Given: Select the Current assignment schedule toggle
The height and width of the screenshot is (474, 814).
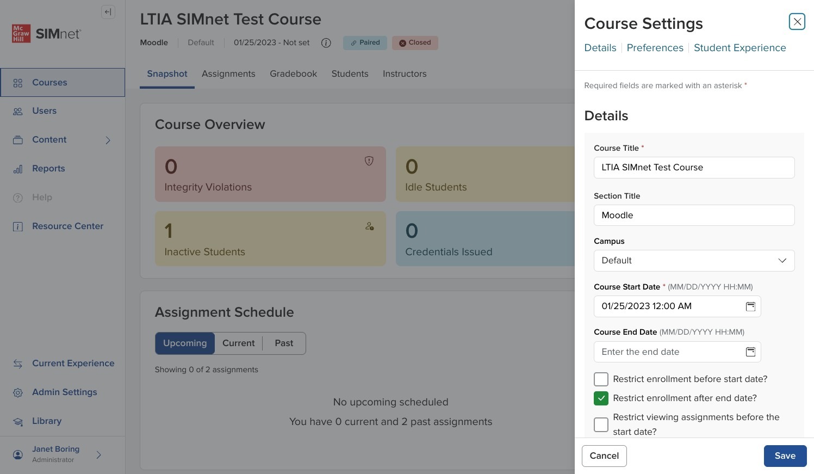Looking at the screenshot, I should pyautogui.click(x=238, y=343).
